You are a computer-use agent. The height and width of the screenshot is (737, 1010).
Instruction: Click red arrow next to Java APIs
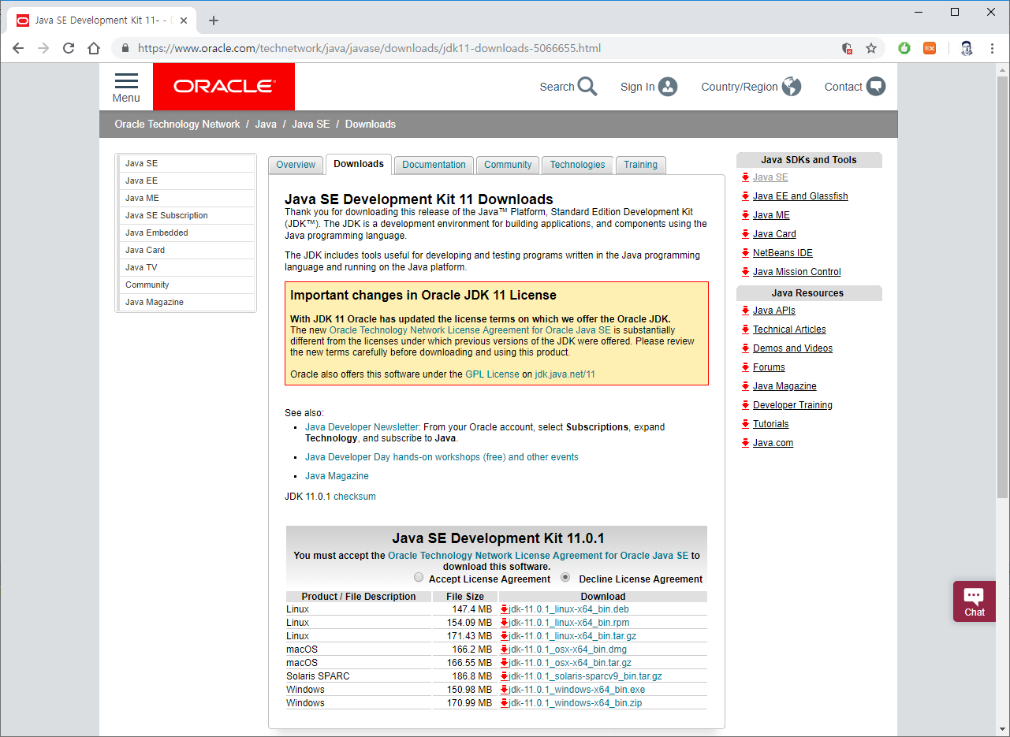click(x=745, y=311)
